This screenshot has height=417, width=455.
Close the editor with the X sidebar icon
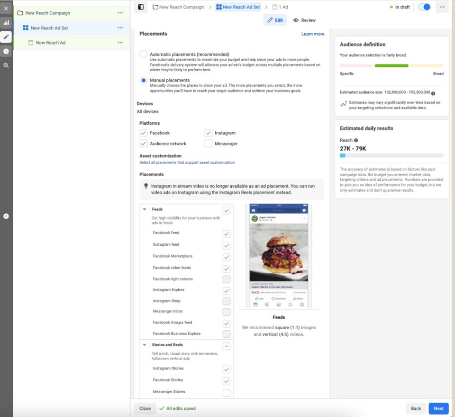pos(6,9)
